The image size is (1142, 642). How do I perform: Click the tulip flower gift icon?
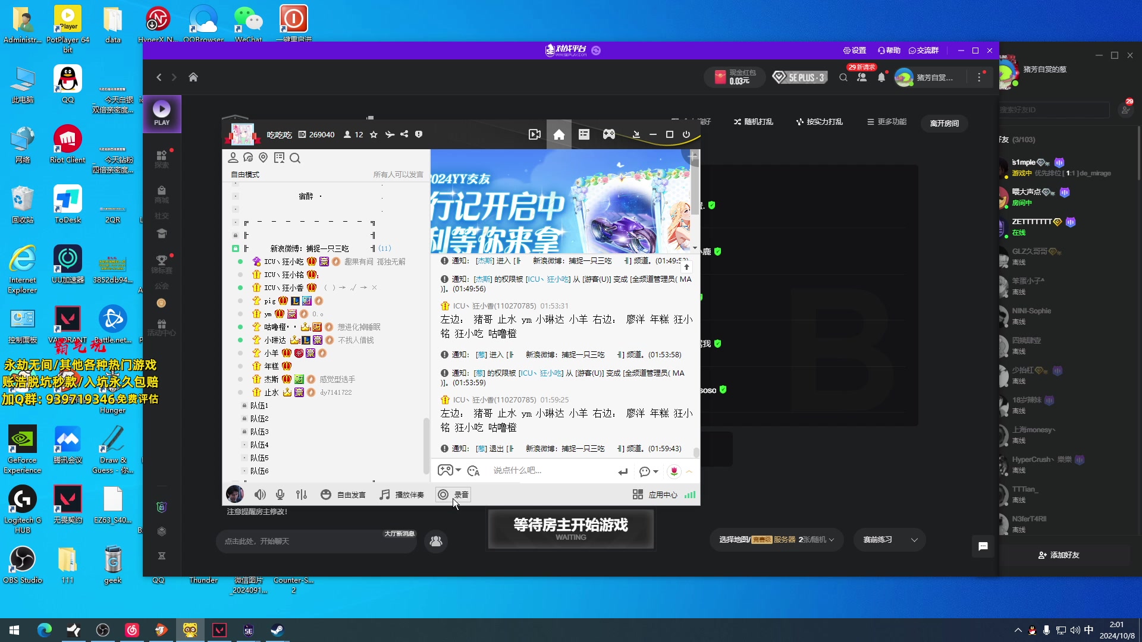pyautogui.click(x=674, y=471)
